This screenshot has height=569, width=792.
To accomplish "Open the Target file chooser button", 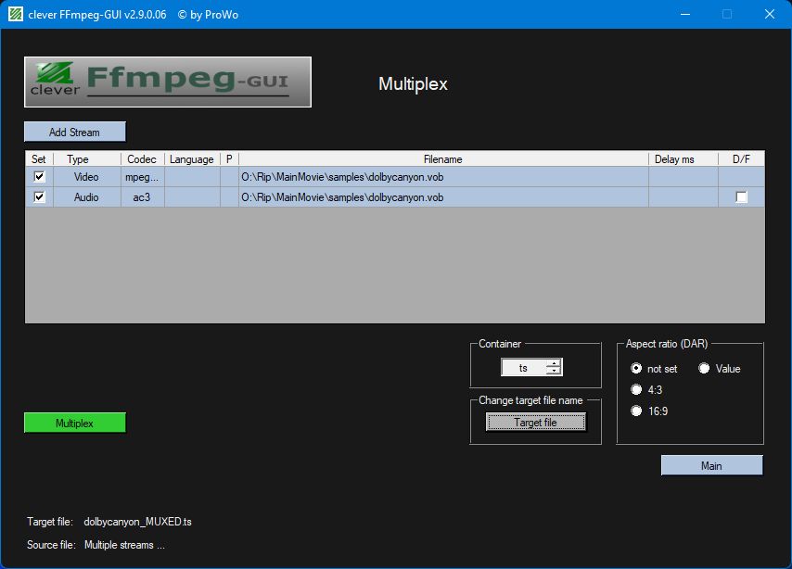I will [535, 422].
